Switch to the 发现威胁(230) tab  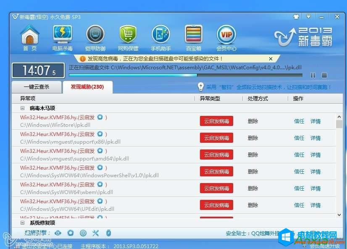pos(87,87)
